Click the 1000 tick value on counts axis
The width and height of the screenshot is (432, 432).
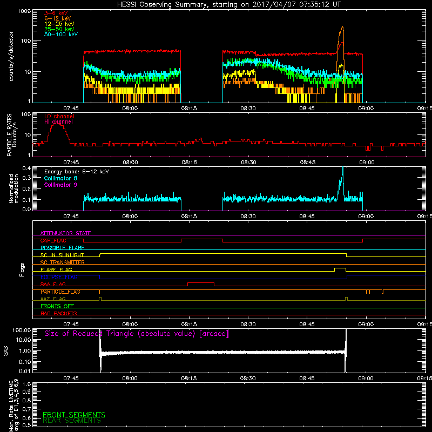(x=24, y=11)
